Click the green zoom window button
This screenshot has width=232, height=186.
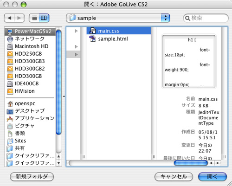click(24, 5)
